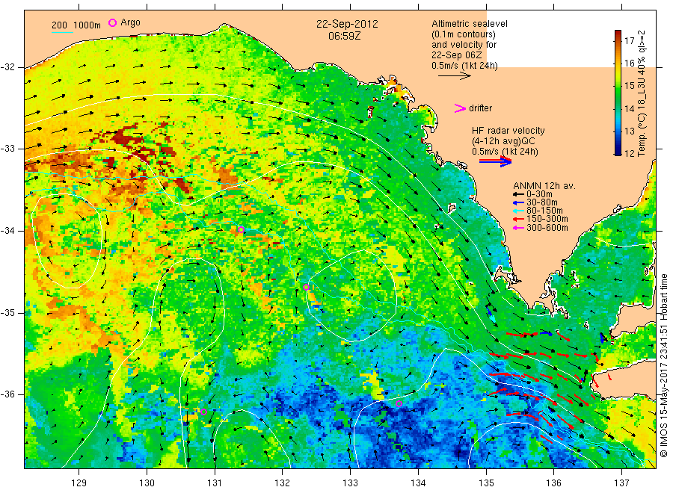This screenshot has width=673, height=493.
Task: Click the magenta drifter legend symbol
Action: click(460, 108)
